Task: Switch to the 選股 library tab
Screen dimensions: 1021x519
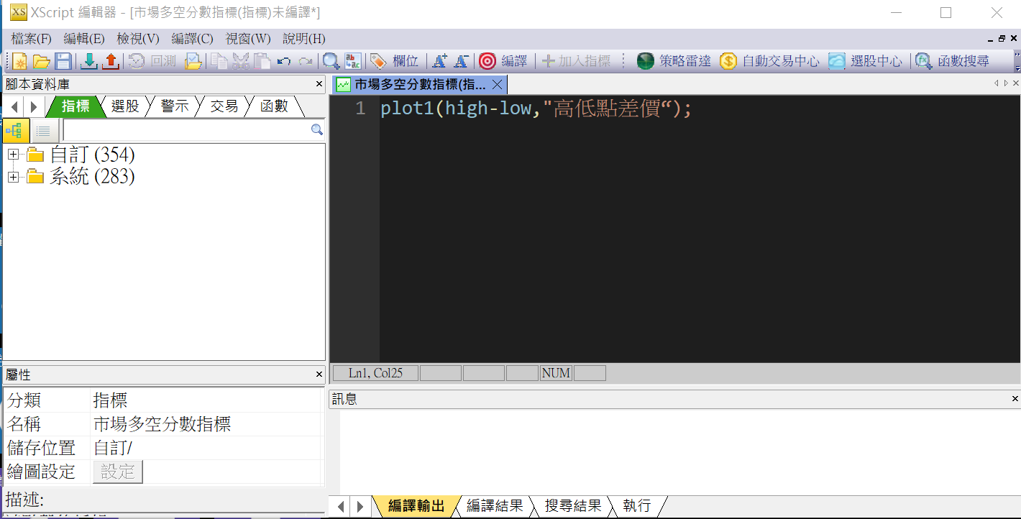Action: (125, 106)
